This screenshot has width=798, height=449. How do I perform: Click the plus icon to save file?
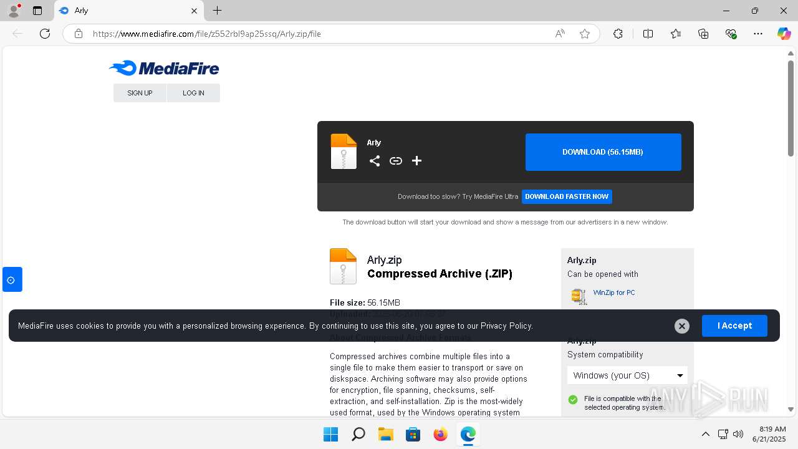point(417,161)
